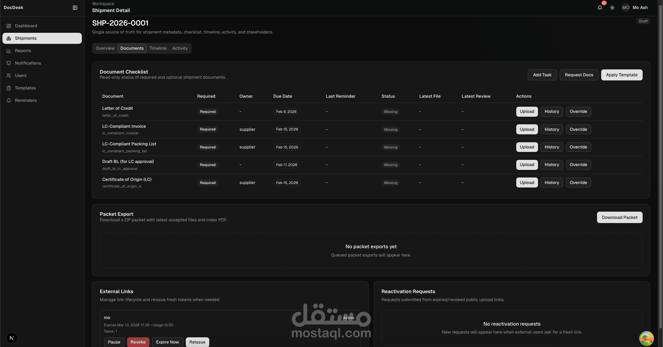Screen dimensions: 663x347
Task: Click Expire Now for mo link
Action: tap(167, 342)
